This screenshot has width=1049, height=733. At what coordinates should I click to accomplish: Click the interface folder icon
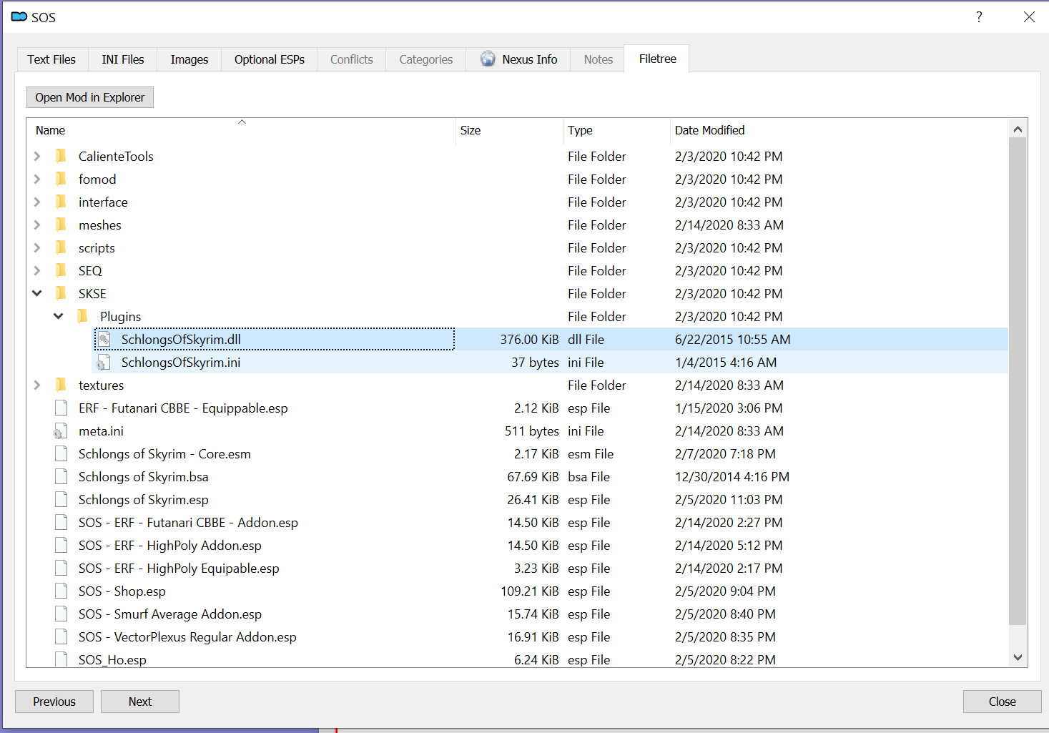(61, 202)
